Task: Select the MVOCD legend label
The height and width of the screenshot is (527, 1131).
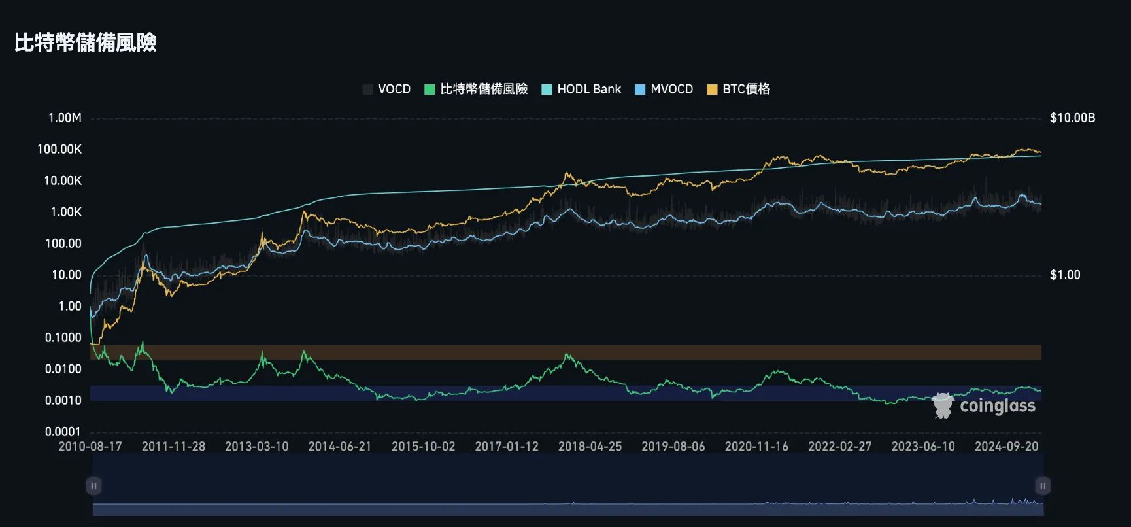Action: tap(671, 90)
